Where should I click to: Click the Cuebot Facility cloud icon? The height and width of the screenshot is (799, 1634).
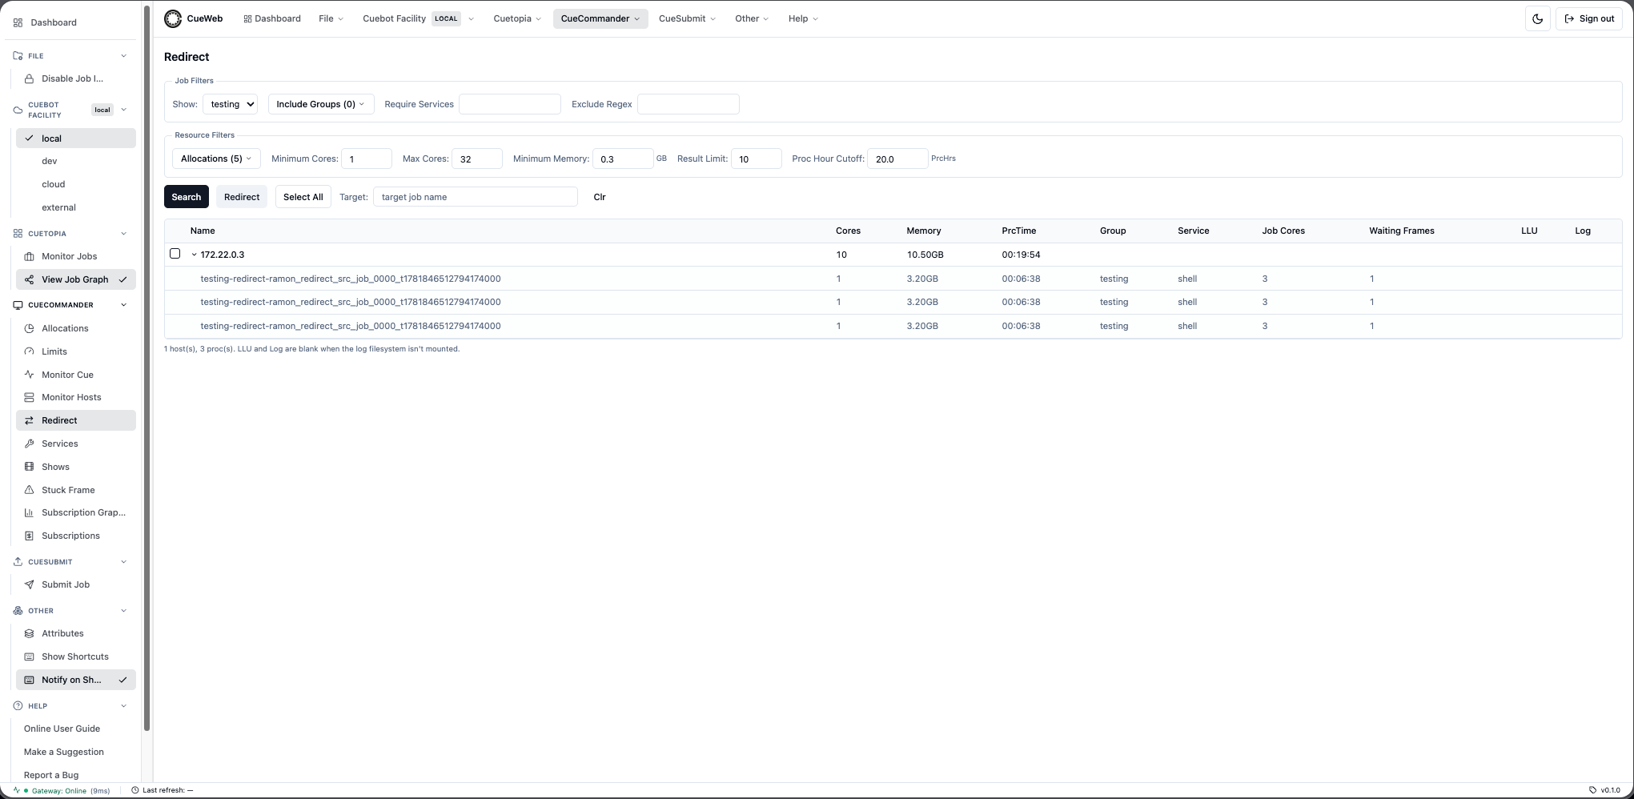[x=18, y=110]
